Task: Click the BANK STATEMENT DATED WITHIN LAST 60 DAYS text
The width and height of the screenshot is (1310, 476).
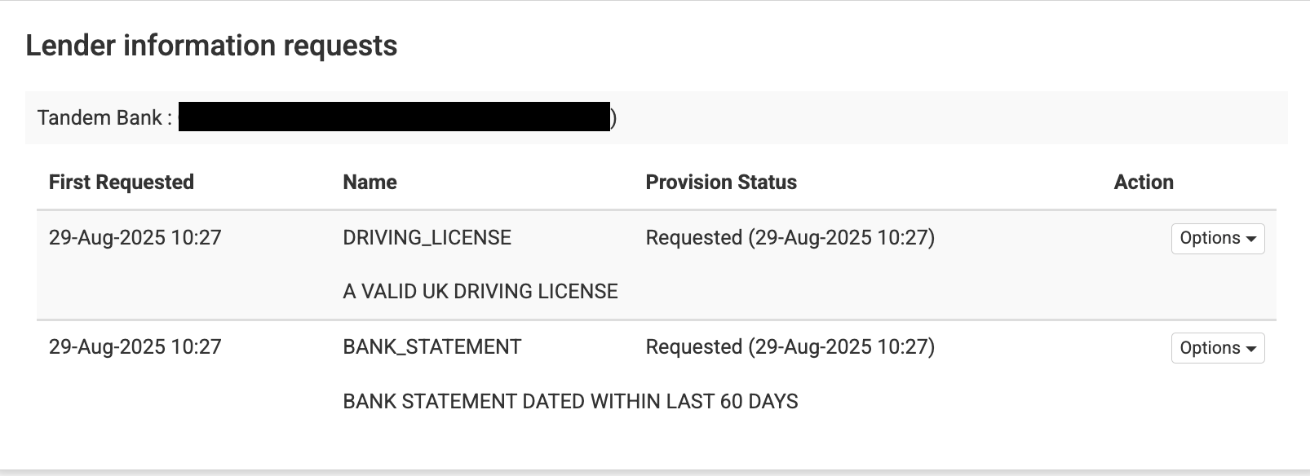Action: click(570, 401)
